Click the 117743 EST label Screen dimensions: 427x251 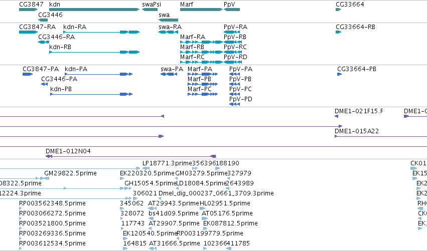coord(132,223)
